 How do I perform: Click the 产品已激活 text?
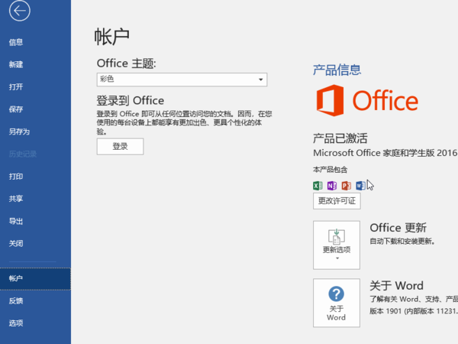(x=340, y=138)
